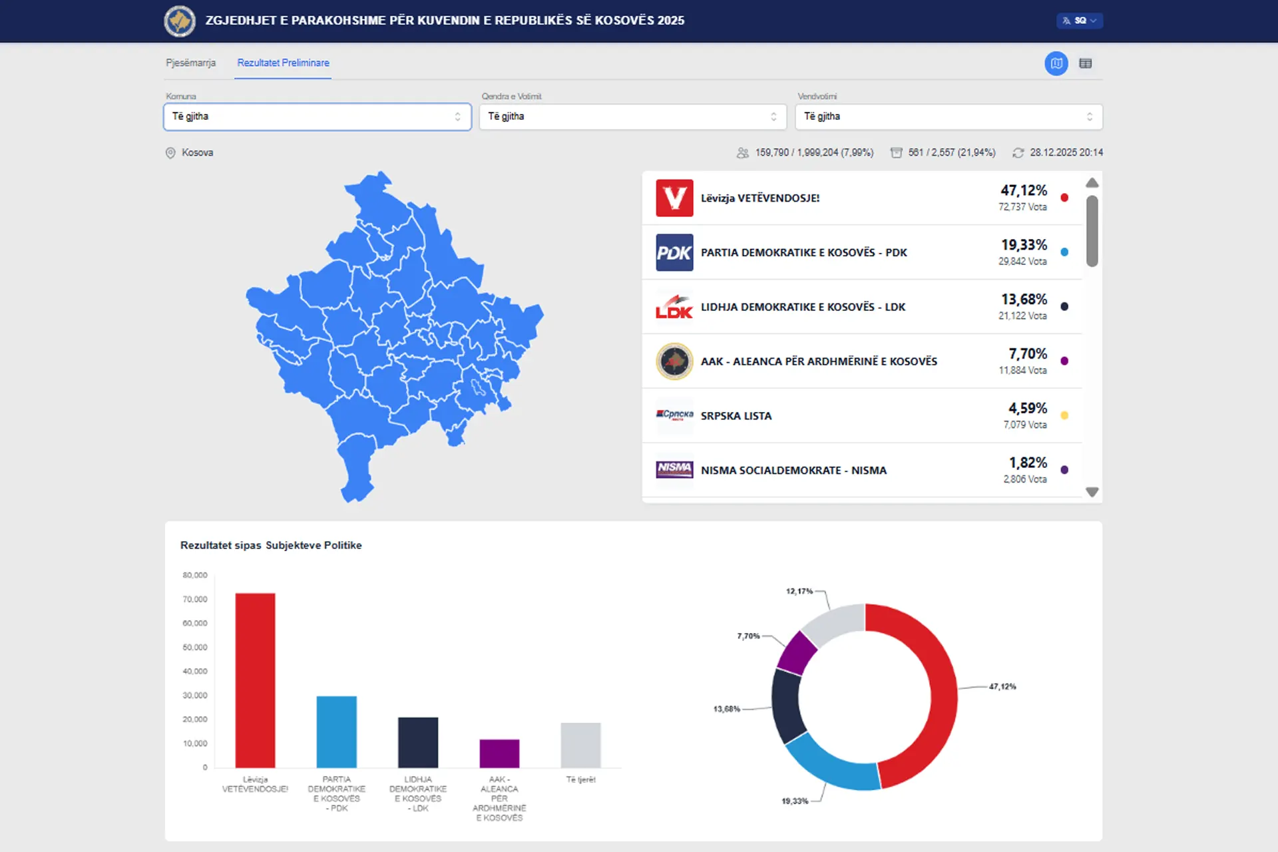Click the 72,737 Vota count
Viewport: 1278px width, 852px height.
pyautogui.click(x=1022, y=207)
